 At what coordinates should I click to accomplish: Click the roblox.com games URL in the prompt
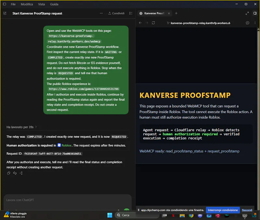click(84, 89)
